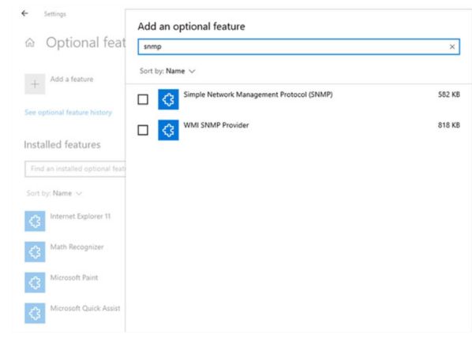Open Settings home via the house icon
Screen dimensions: 472x338
[x=30, y=43]
